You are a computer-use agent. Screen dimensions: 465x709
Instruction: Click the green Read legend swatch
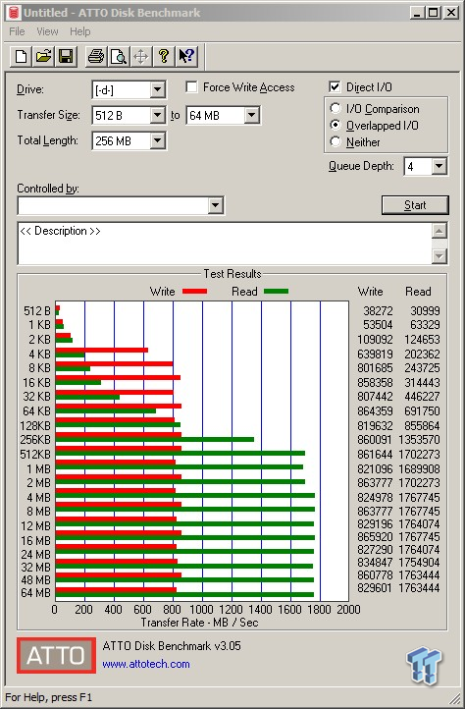click(276, 292)
